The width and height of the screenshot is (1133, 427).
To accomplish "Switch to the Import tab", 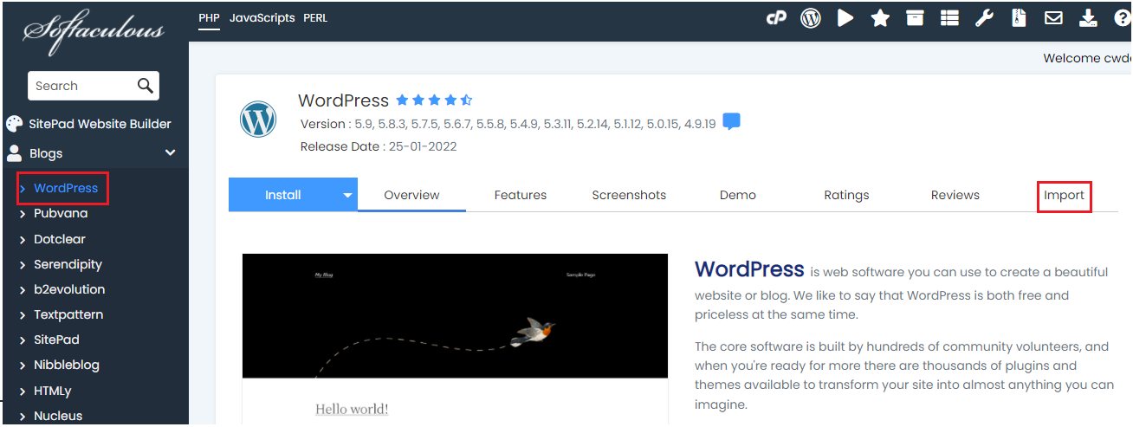I will tap(1064, 196).
